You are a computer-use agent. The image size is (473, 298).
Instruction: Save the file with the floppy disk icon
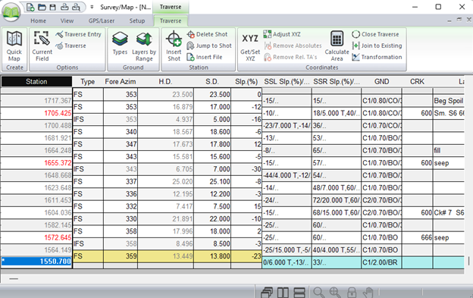click(53, 7)
